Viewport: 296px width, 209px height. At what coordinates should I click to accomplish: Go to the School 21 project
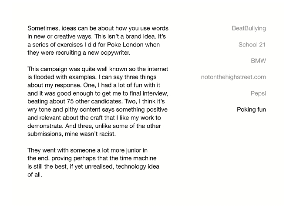pos(252,45)
